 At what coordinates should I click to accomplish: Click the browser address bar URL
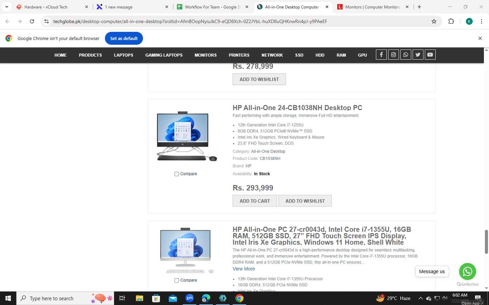tap(190, 21)
